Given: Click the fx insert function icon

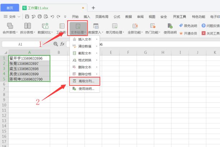Looking at the screenshot, I should tap(62, 44).
